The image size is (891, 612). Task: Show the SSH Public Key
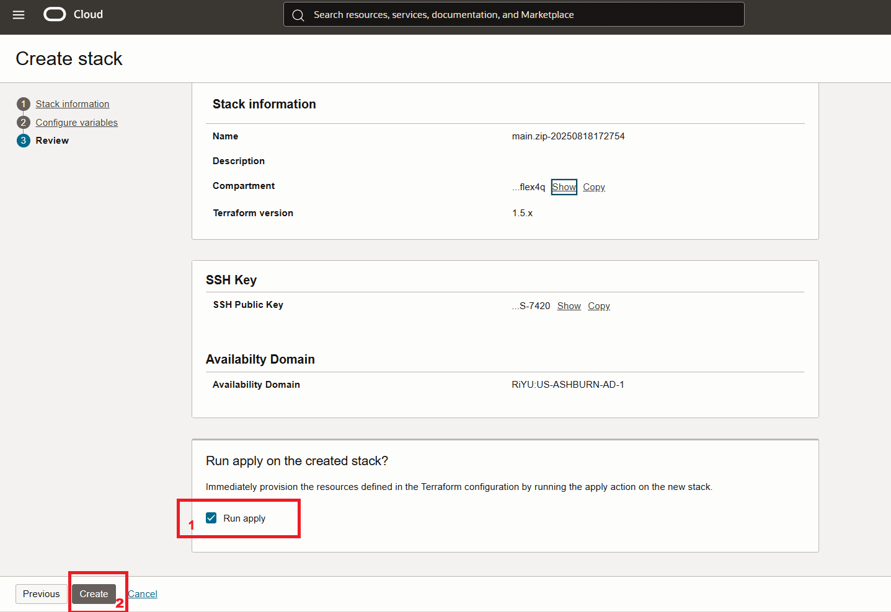pyautogui.click(x=569, y=306)
